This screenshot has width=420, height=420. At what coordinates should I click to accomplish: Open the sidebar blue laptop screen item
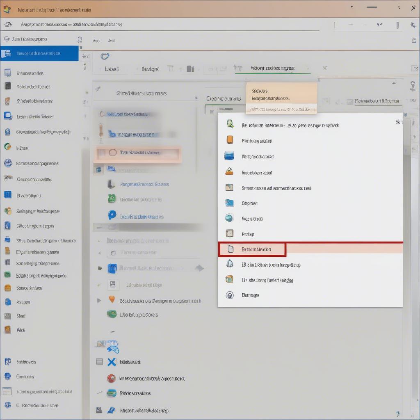(x=40, y=116)
